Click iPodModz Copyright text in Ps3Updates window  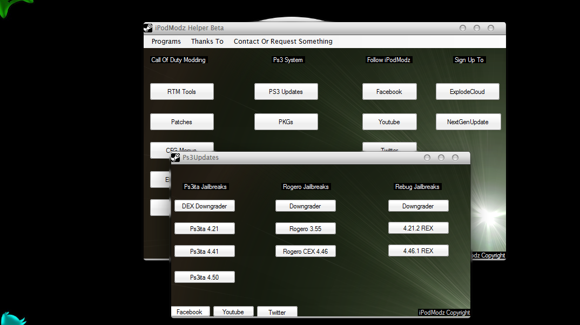coord(444,313)
